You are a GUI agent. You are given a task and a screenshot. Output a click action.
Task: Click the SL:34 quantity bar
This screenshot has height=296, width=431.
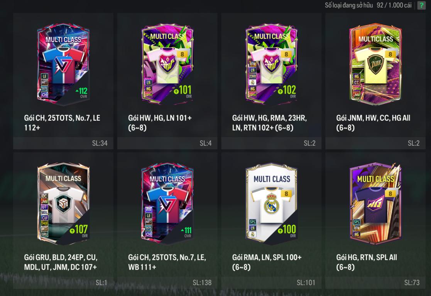point(63,143)
